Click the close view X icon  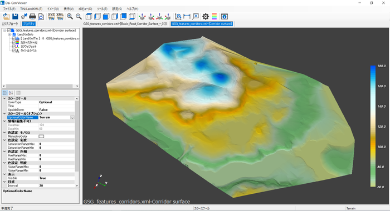click(x=196, y=16)
